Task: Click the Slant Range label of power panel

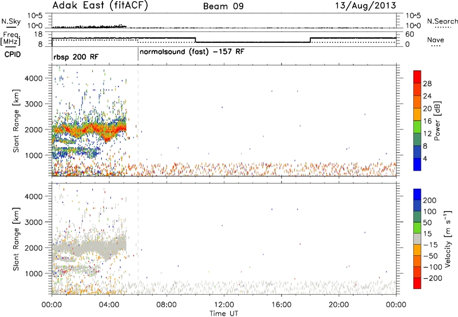Action: coord(16,121)
